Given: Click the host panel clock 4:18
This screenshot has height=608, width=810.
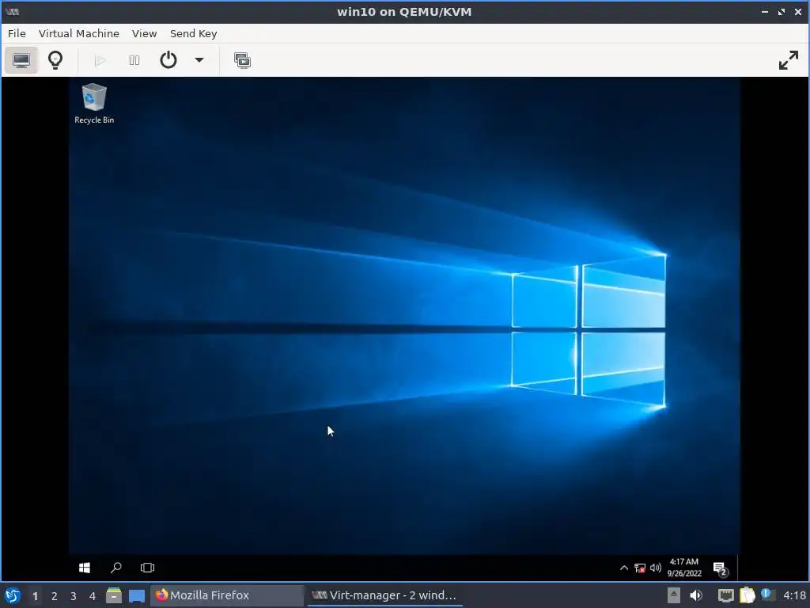Looking at the screenshot, I should 794,595.
